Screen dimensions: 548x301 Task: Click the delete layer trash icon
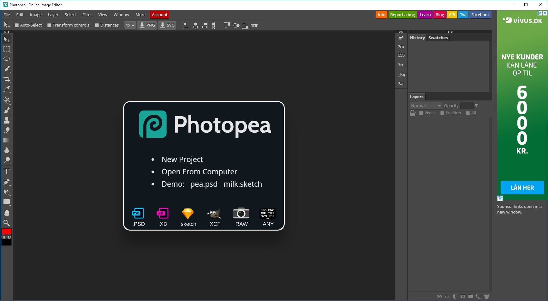(x=486, y=296)
